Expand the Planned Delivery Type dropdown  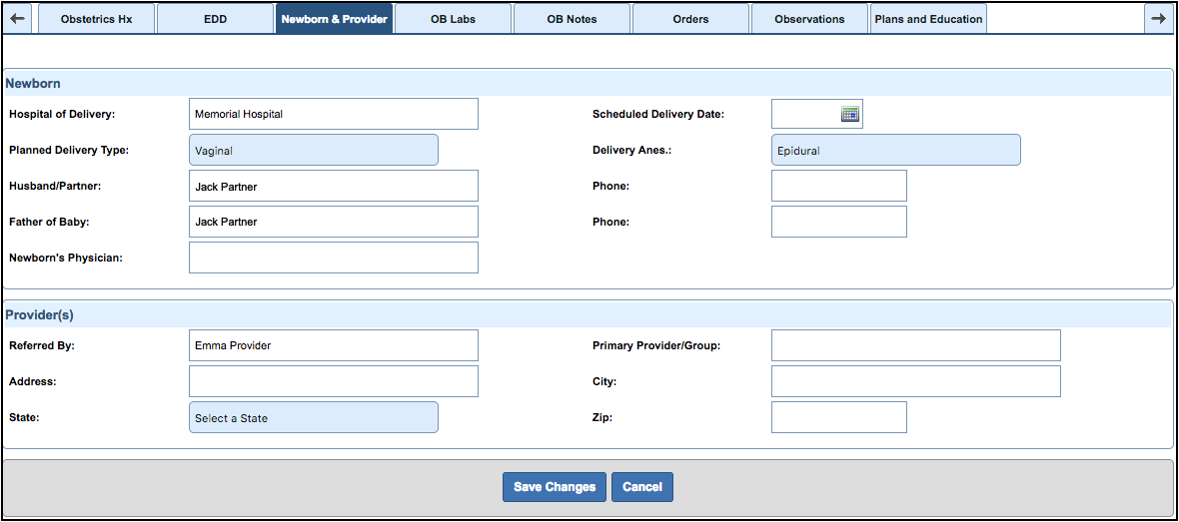click(x=313, y=151)
